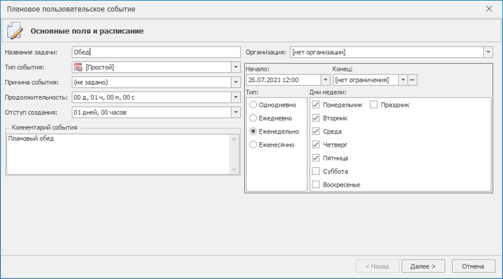Click the event type calendar icon

(78, 67)
